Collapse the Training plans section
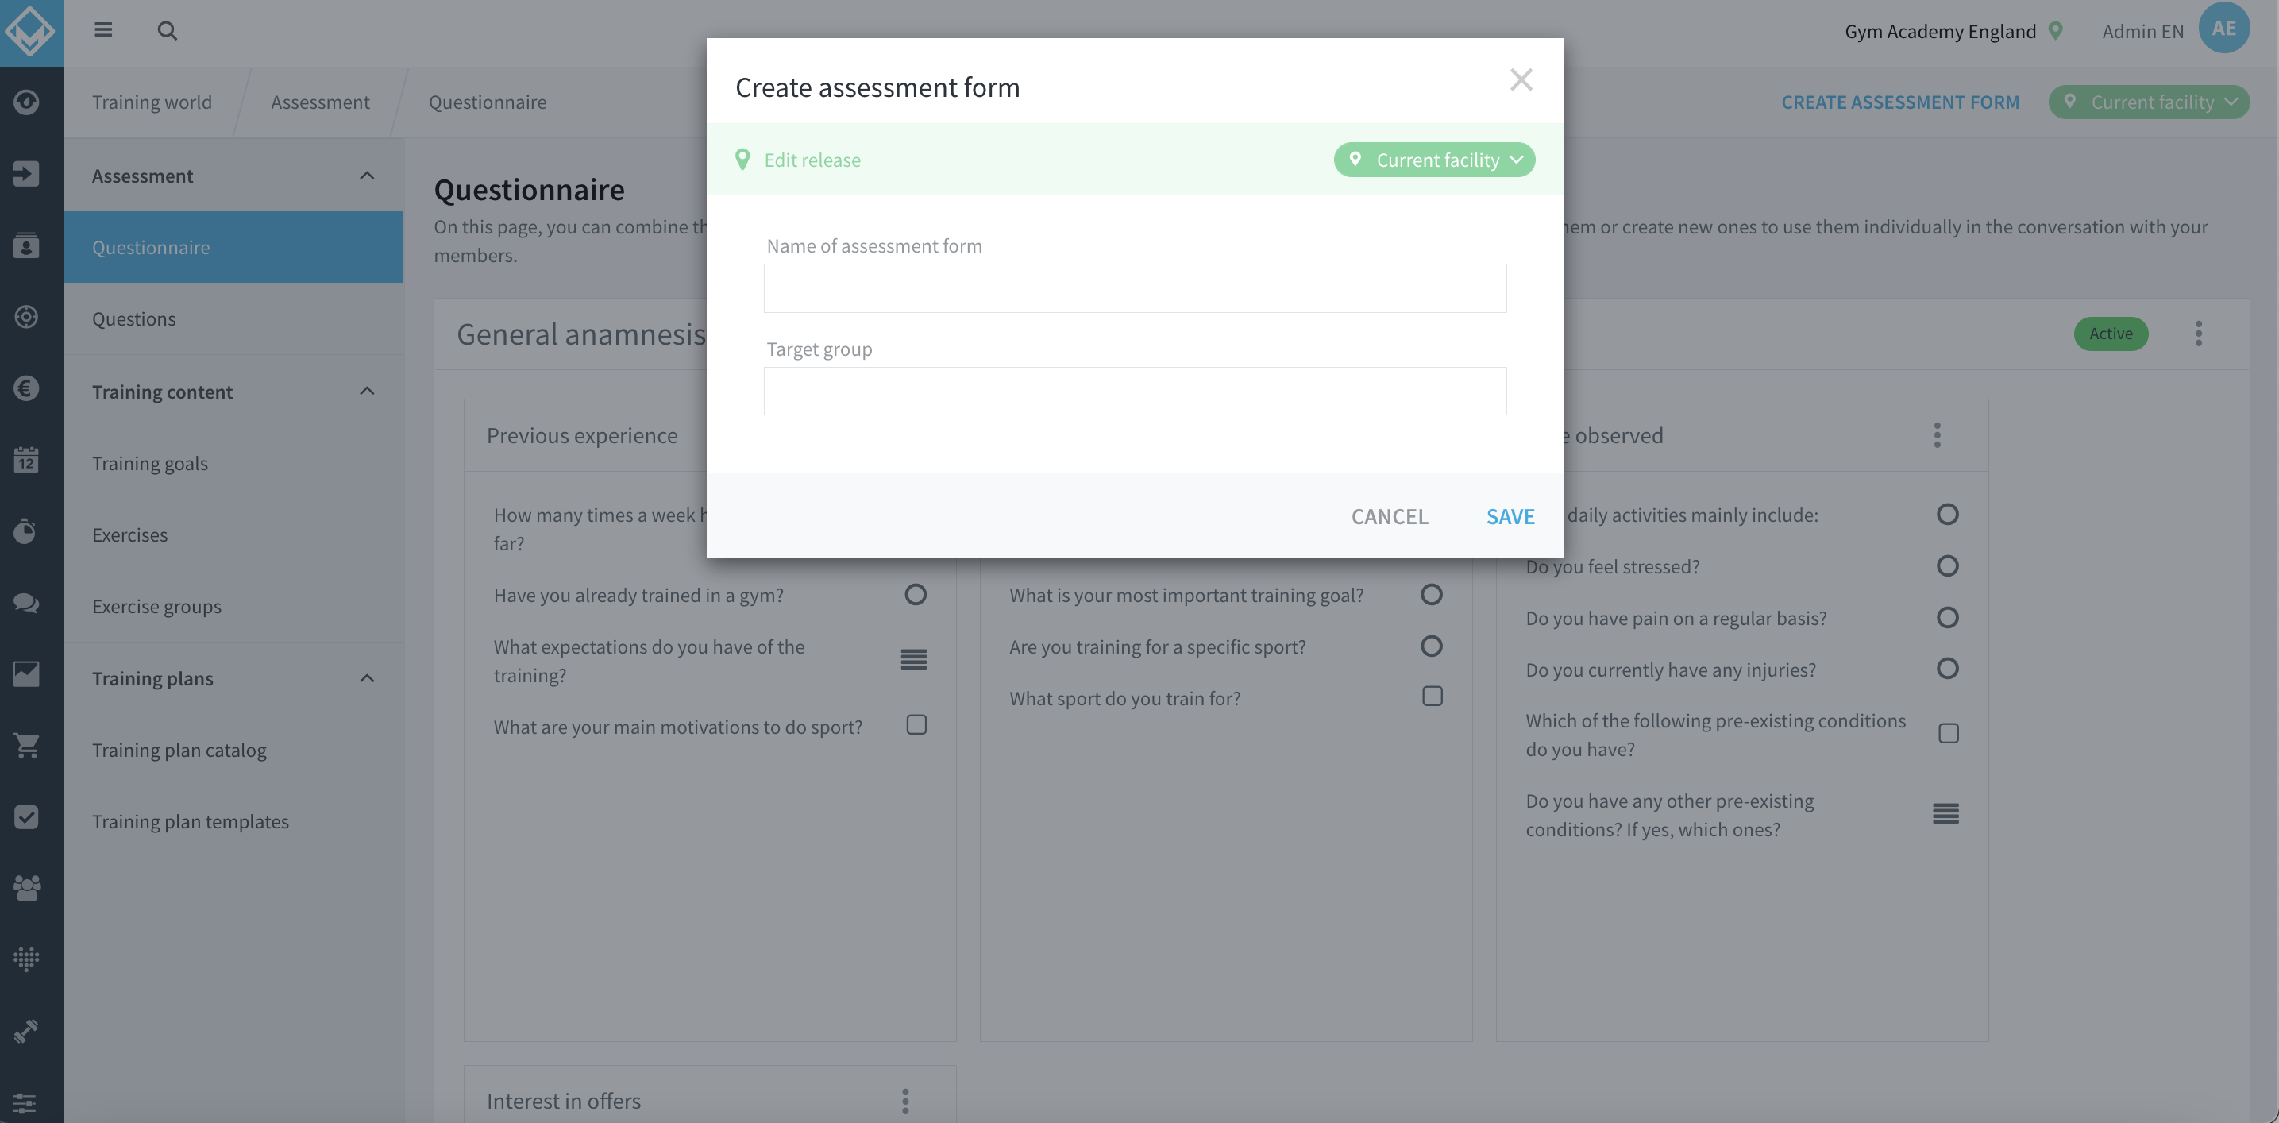 367,677
